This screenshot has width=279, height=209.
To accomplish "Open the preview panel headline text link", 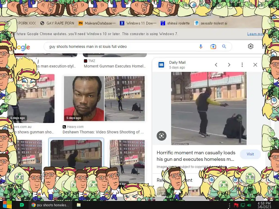I will (196, 156).
